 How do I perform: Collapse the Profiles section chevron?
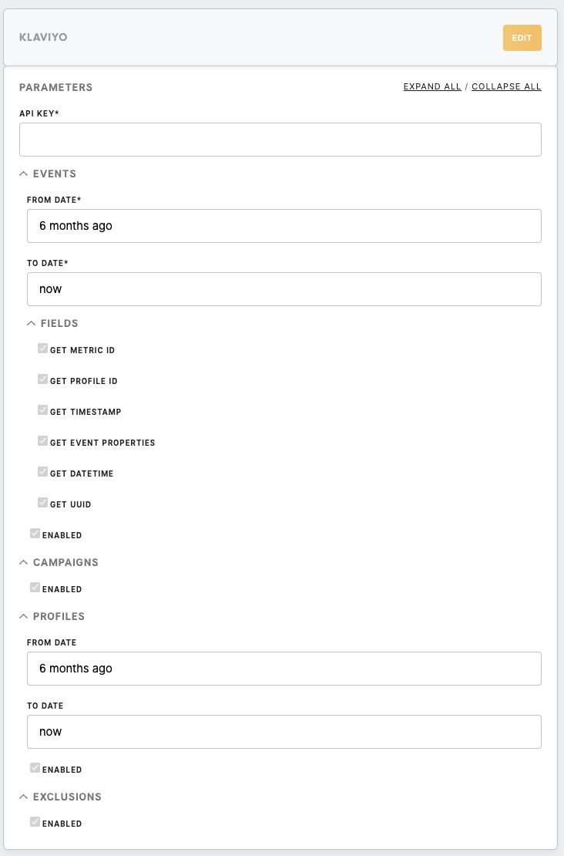[x=23, y=616]
